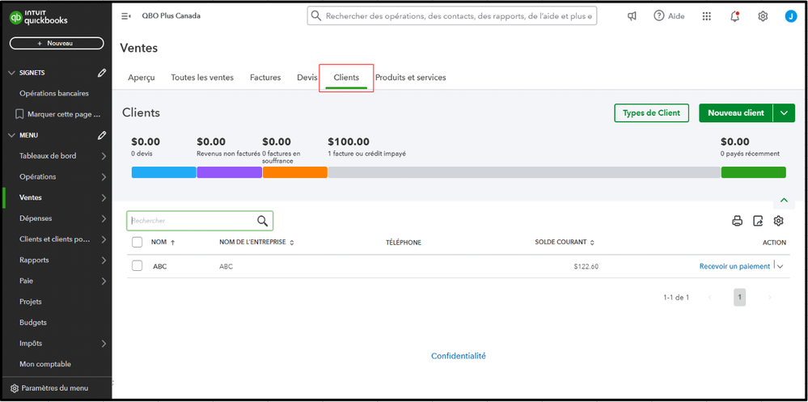Switch to the Devis tab
808x402 pixels.
[307, 78]
